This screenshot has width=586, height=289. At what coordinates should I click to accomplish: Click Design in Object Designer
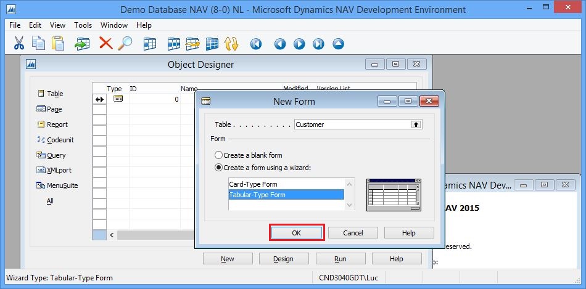(x=283, y=259)
